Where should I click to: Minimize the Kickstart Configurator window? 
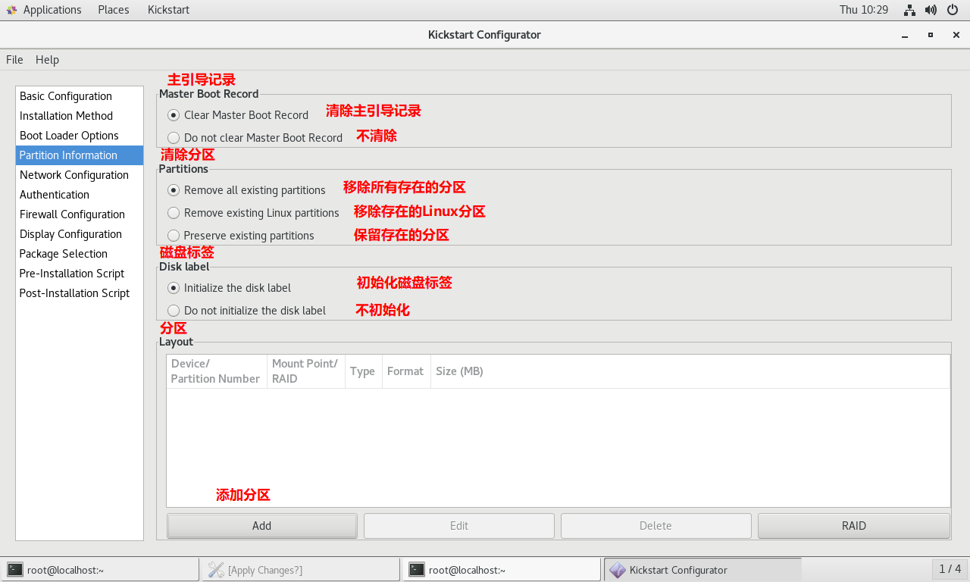(x=904, y=35)
